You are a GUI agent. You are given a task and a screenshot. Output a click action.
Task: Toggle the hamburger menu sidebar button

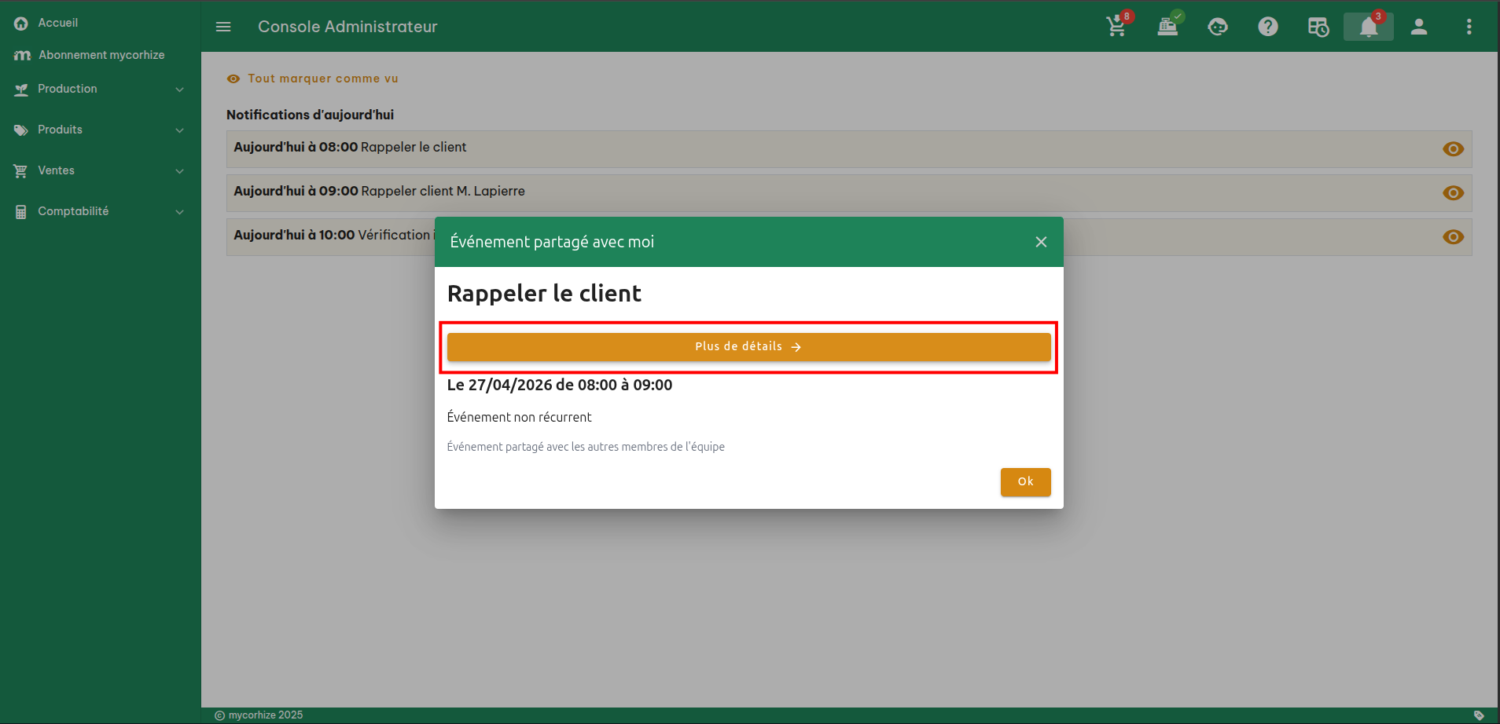tap(223, 27)
